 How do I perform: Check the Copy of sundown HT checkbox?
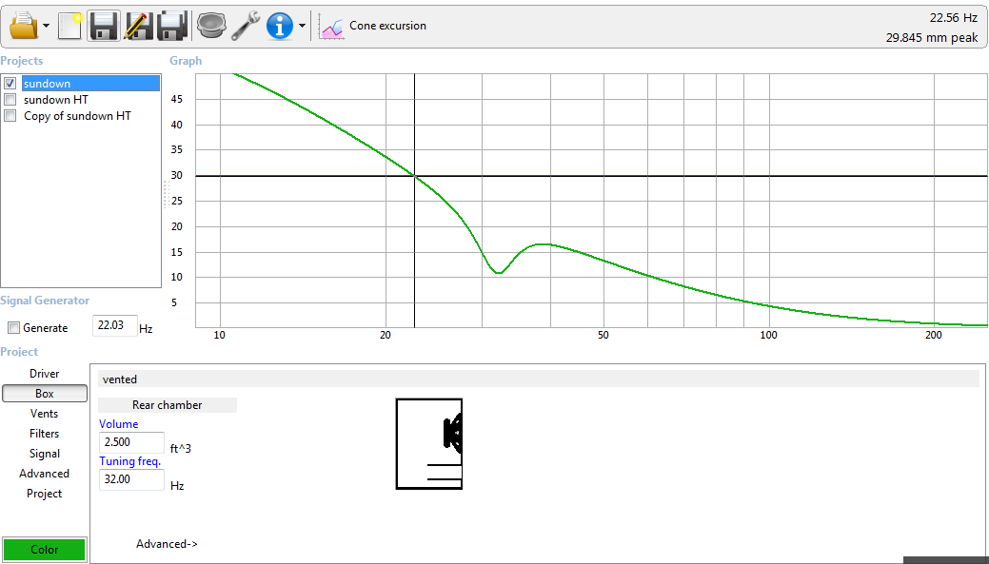tap(10, 116)
